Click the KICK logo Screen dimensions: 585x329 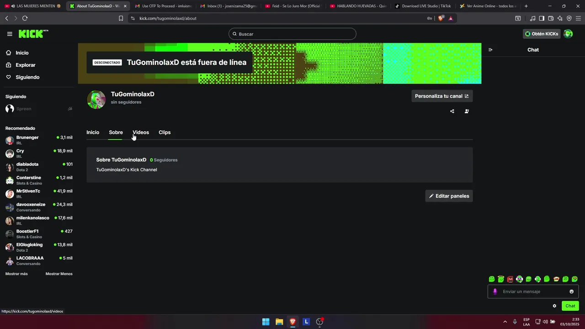click(x=33, y=34)
